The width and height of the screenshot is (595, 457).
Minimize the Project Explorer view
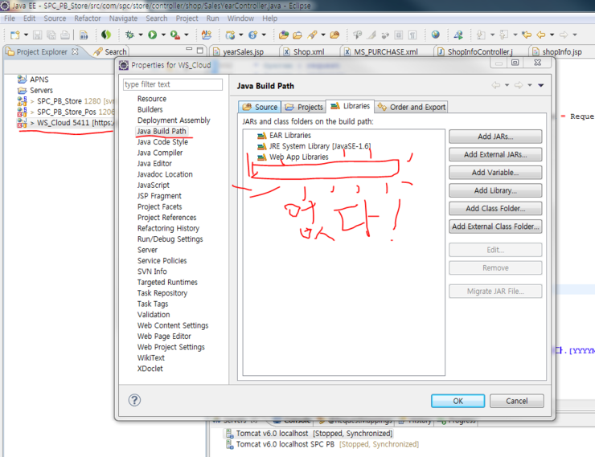pyautogui.click(x=189, y=50)
